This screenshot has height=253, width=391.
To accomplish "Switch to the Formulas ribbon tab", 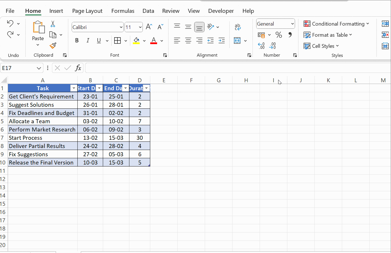I will coord(123,11).
